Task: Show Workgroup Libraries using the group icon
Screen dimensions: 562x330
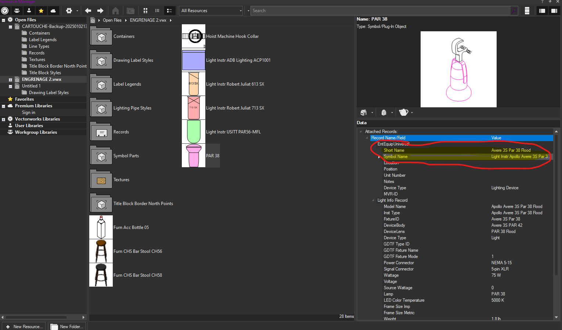Action: [x=17, y=11]
